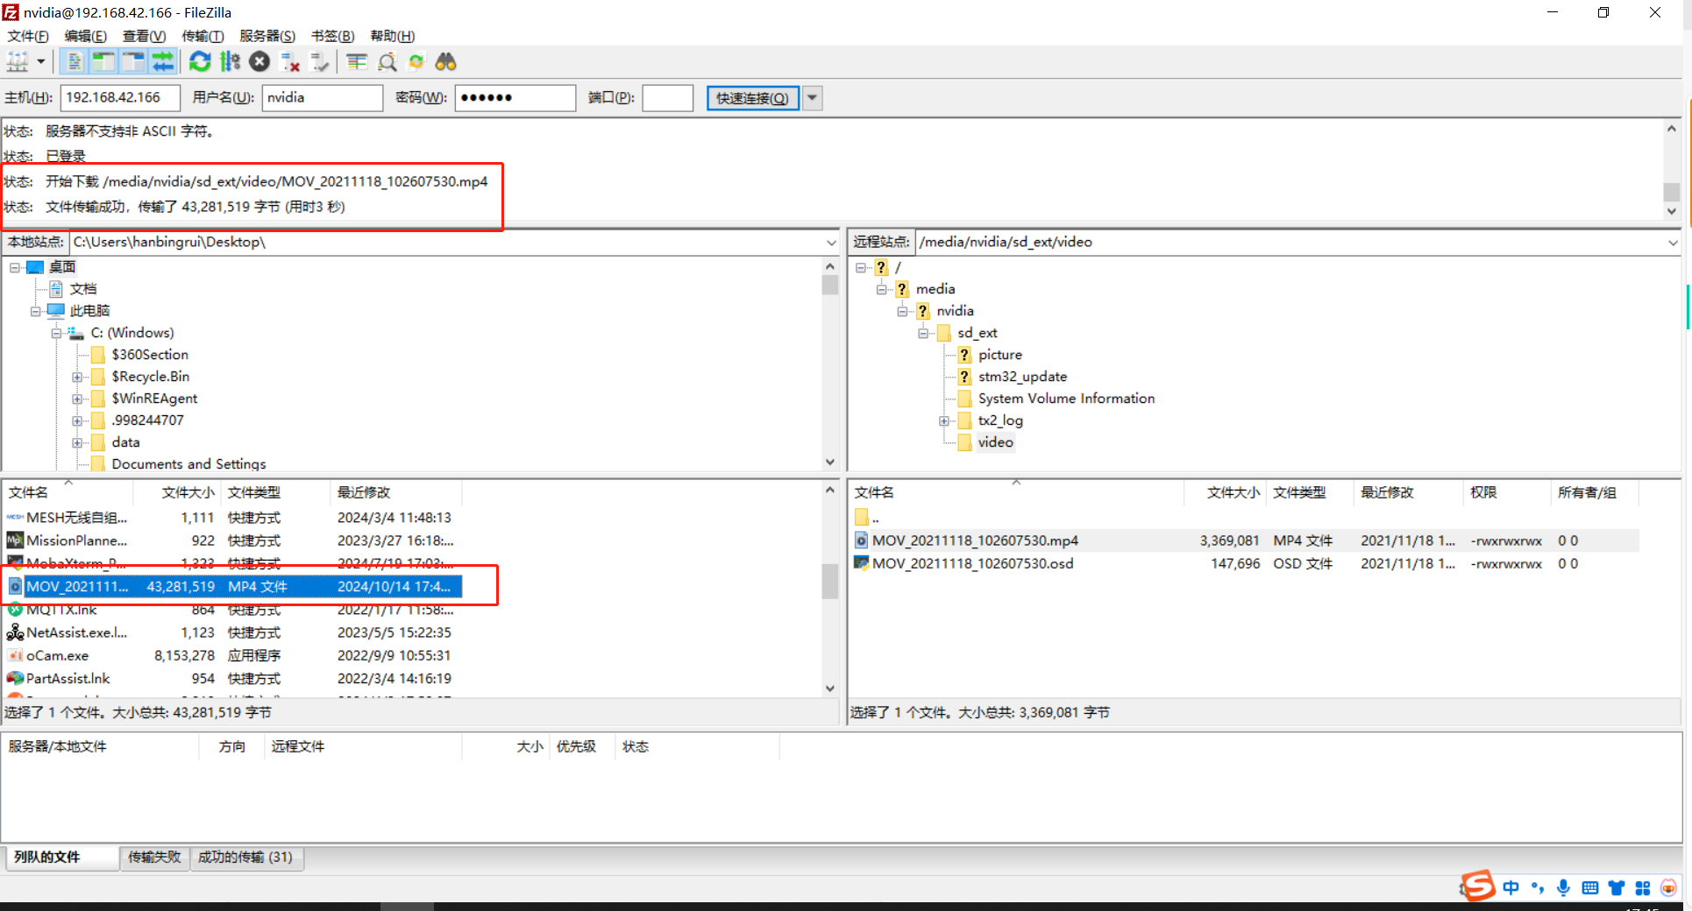Click the host input field
The image size is (1692, 911).
(120, 98)
